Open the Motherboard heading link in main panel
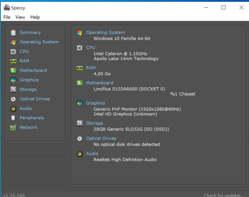 pos(100,83)
